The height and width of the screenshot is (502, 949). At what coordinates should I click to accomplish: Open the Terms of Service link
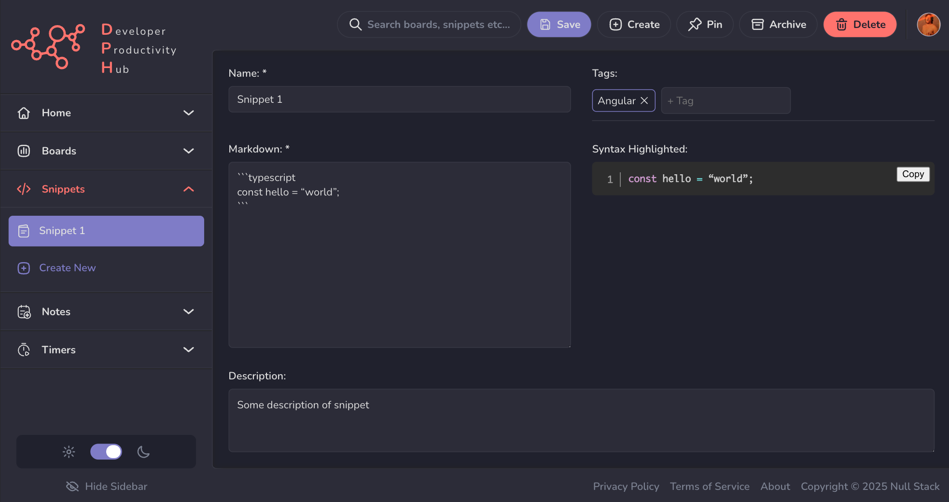tap(710, 486)
